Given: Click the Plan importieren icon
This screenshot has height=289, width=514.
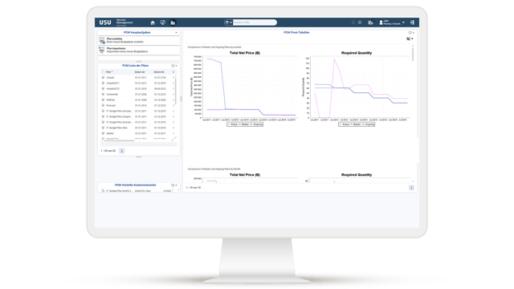Looking at the screenshot, I should coord(102,50).
